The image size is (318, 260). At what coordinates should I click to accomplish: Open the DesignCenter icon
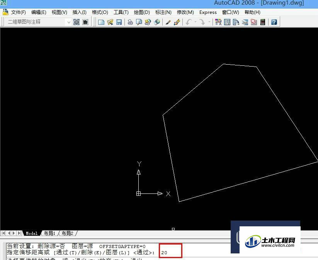[x=227, y=22]
